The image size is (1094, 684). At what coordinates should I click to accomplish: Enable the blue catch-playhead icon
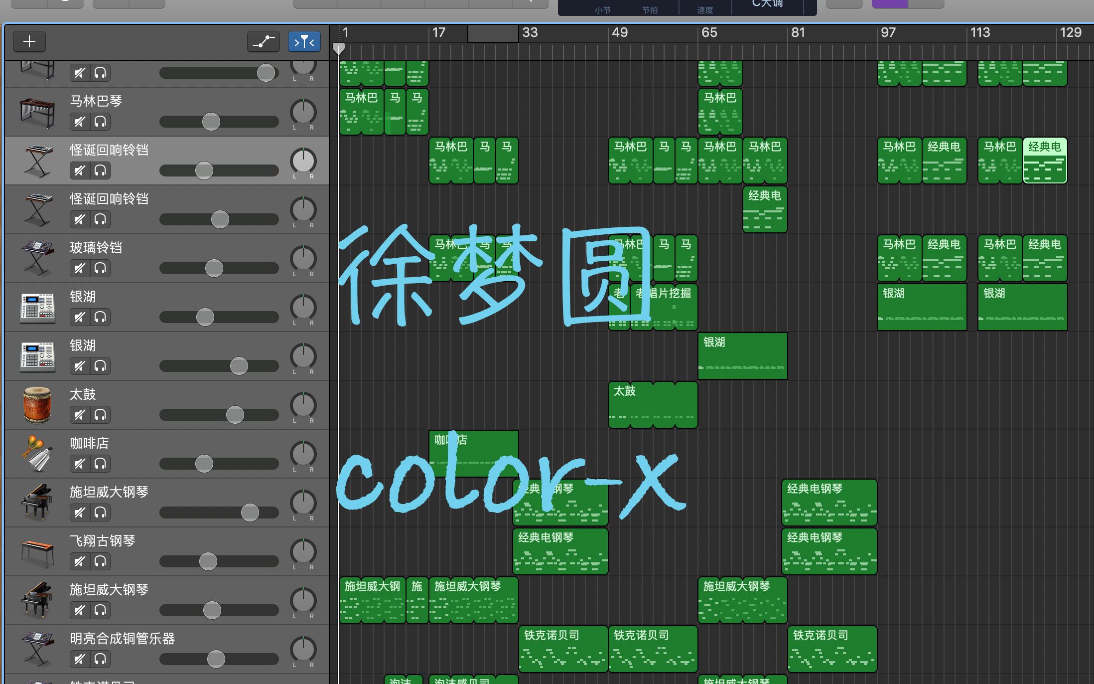click(x=304, y=41)
